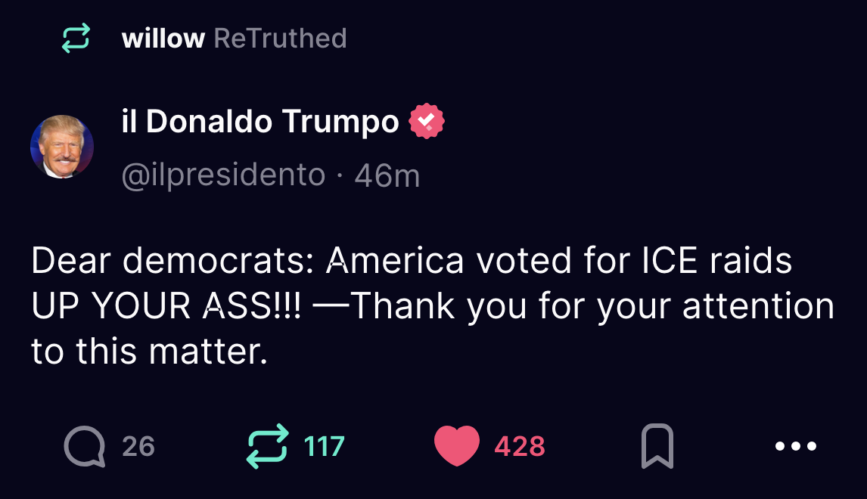
Task: Open willow's profile from the ReTruthed header
Action: [x=163, y=38]
